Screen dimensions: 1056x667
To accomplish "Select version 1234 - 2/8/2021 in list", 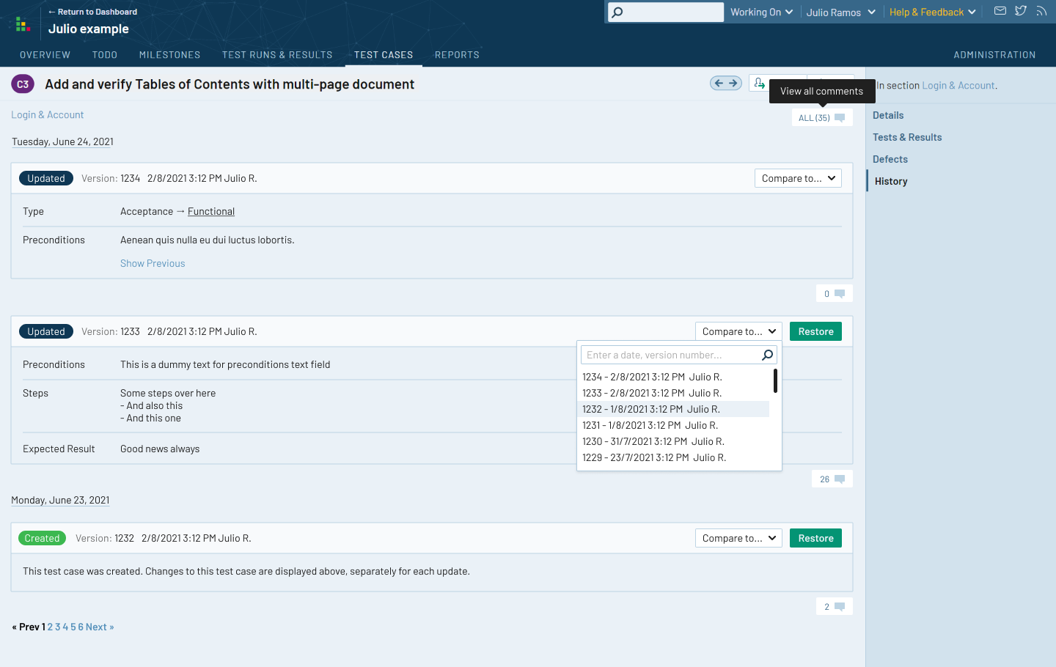I will point(673,377).
